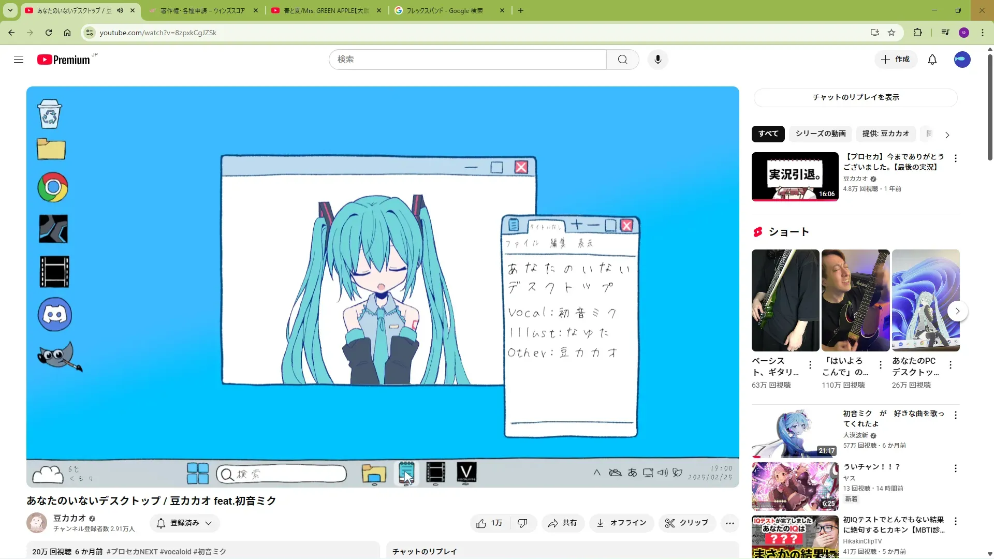Select the シリーズの動画 chip
Image resolution: width=994 pixels, height=559 pixels.
tap(820, 134)
